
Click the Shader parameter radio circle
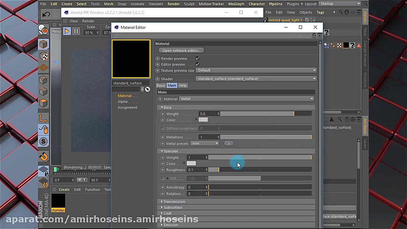(x=158, y=79)
